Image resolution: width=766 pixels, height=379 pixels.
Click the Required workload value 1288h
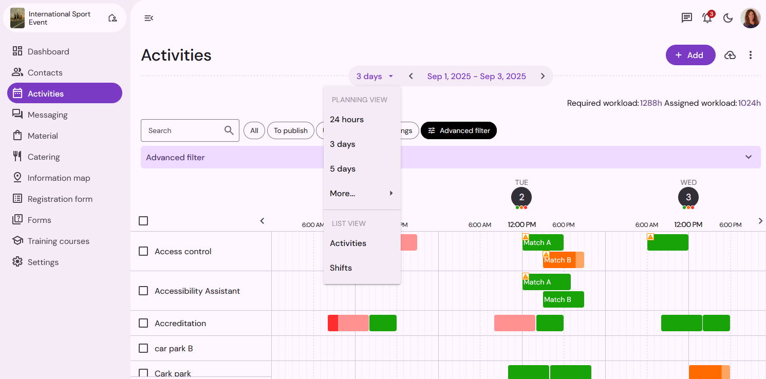651,103
